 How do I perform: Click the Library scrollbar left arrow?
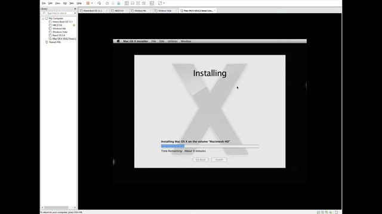pos(42,207)
